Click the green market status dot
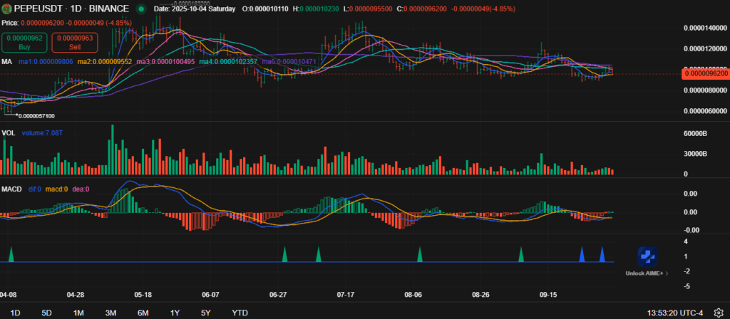 coord(140,9)
